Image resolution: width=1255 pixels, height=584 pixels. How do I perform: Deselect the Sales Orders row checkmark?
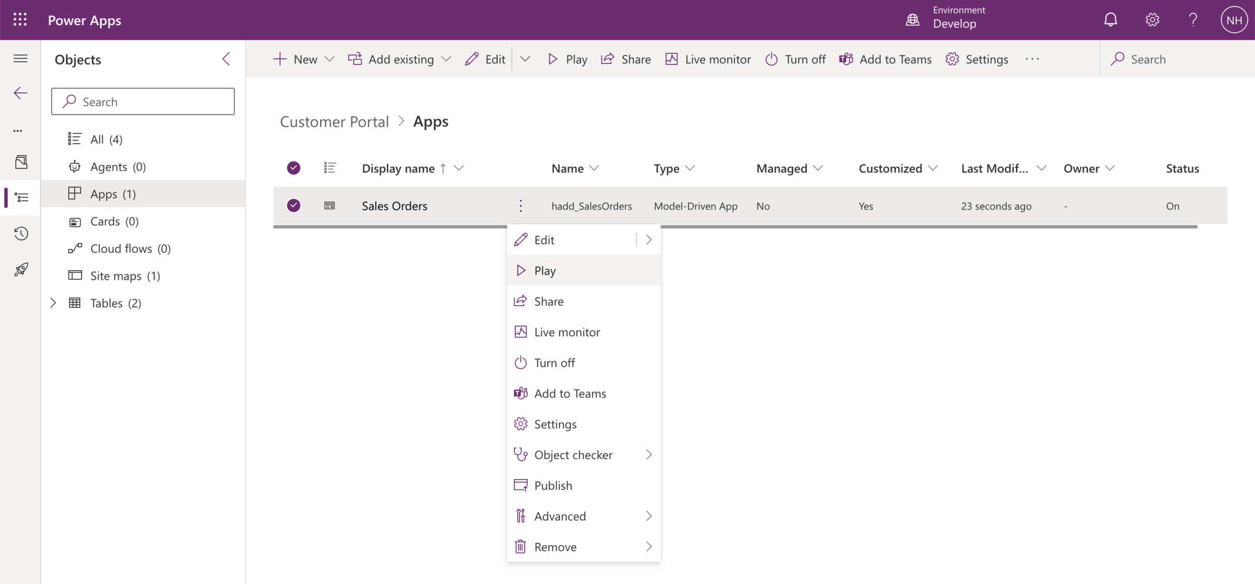pos(294,205)
